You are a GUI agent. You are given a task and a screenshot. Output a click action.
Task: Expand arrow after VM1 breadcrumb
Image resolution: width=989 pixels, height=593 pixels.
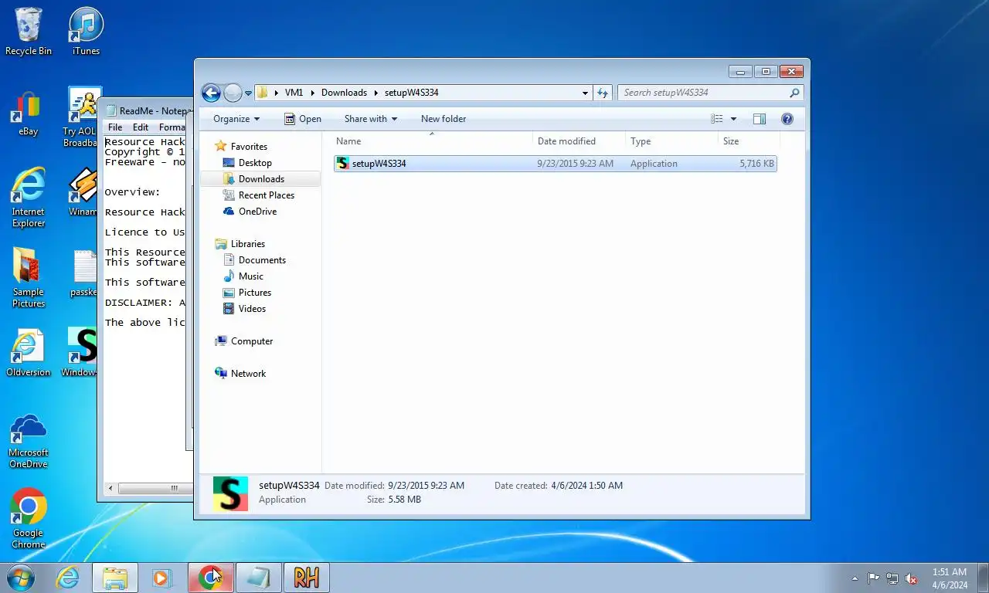pyautogui.click(x=313, y=93)
